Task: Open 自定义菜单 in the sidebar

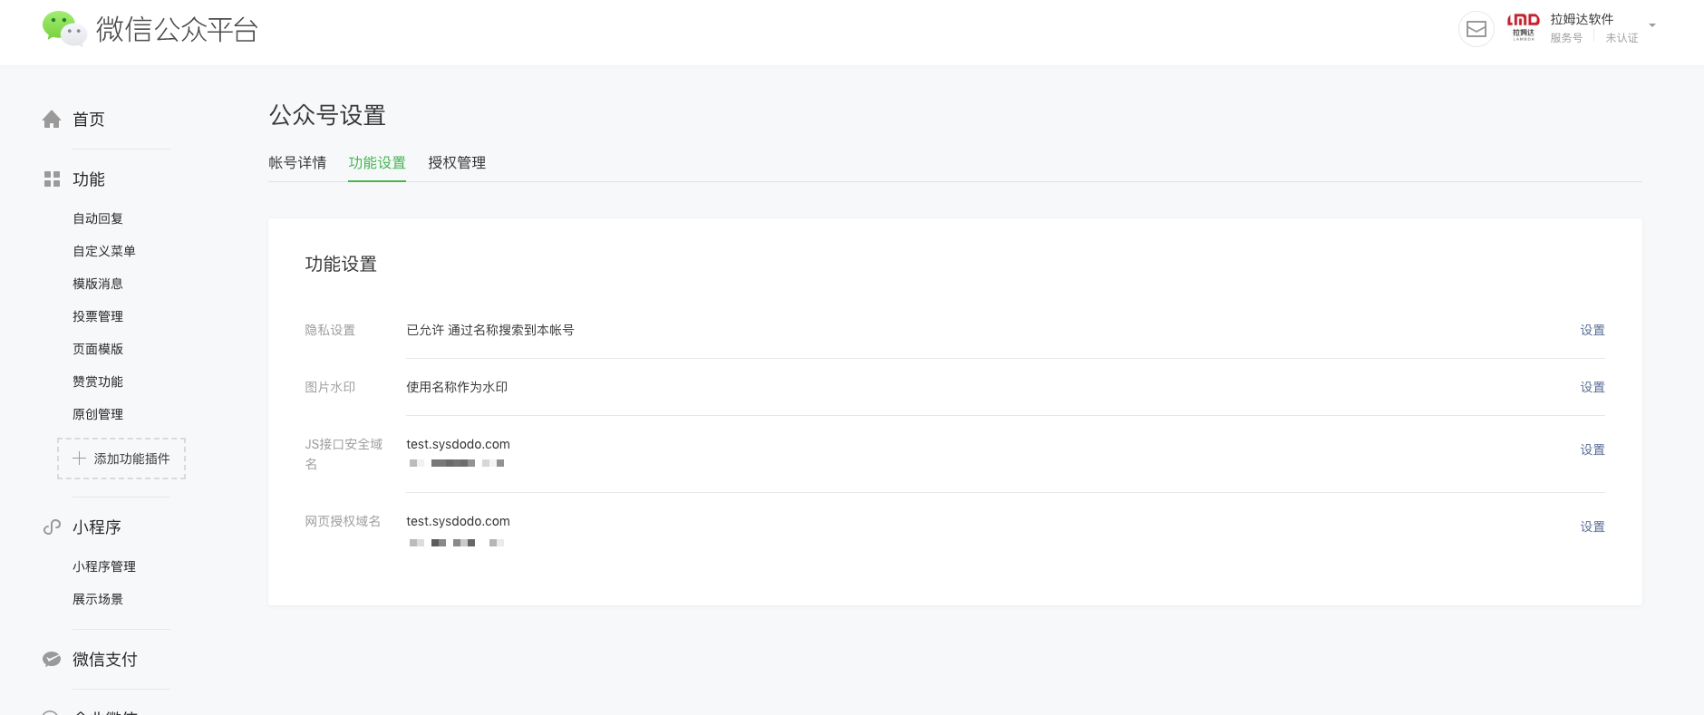Action: click(104, 251)
